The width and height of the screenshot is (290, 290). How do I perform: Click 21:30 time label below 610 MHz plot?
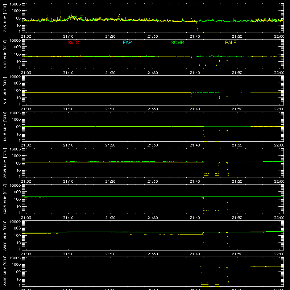click(x=153, y=109)
